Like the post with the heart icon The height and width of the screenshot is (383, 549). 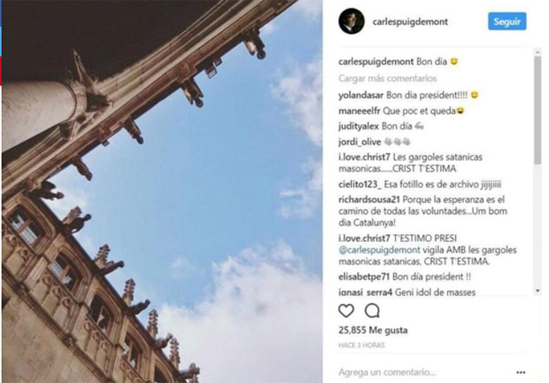[x=346, y=311]
